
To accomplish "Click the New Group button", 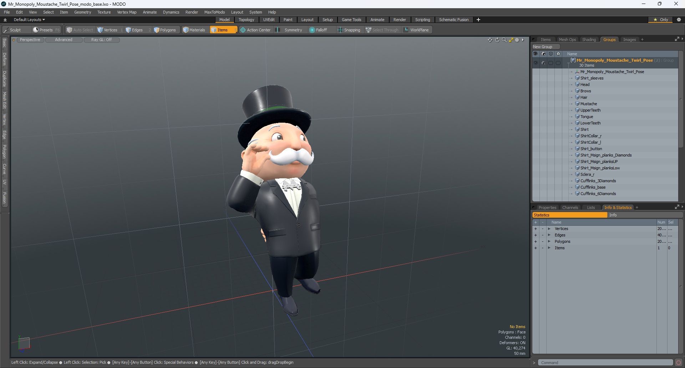I will point(546,47).
